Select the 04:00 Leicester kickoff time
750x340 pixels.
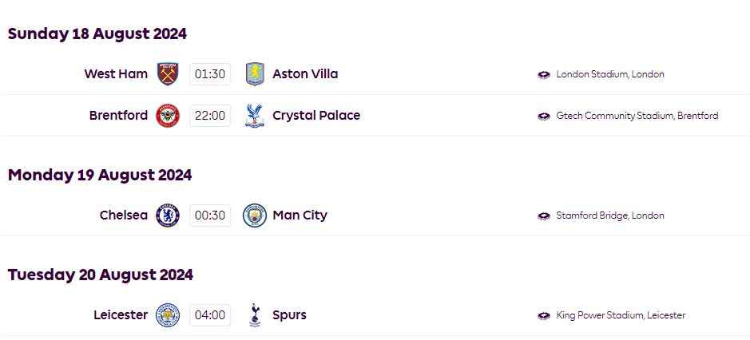pyautogui.click(x=210, y=315)
